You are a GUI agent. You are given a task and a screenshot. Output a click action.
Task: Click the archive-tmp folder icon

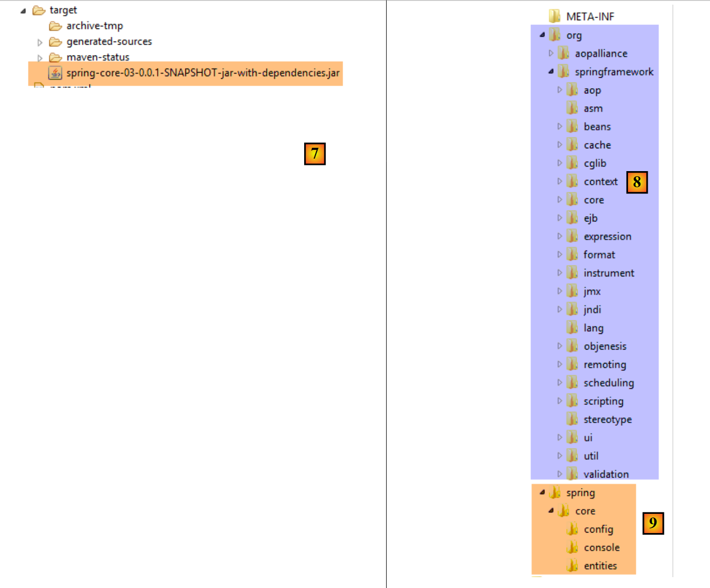[x=56, y=26]
